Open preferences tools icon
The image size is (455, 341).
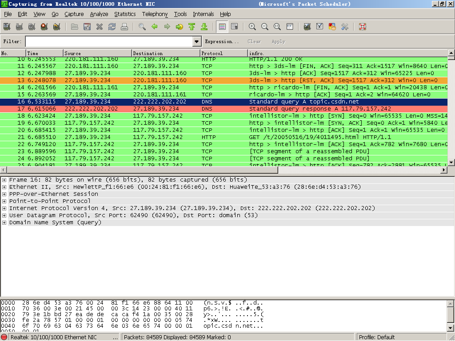(345, 27)
